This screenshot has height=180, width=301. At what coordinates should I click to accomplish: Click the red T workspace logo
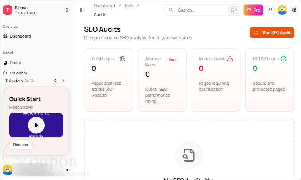[8, 10]
